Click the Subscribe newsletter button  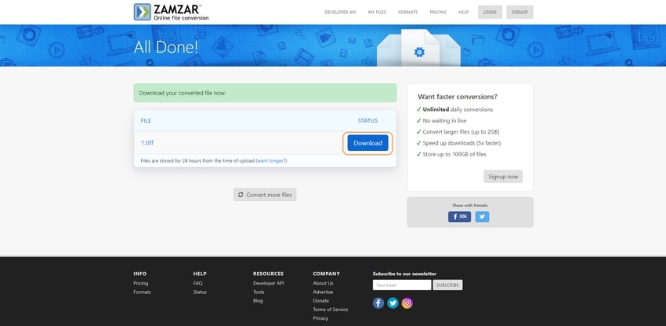(x=447, y=285)
